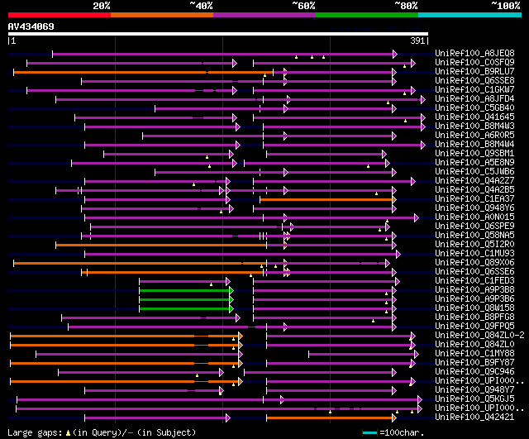The height and width of the screenshot is (439, 529).
Task: Click the purple ~60% legend segment
Action: click(x=264, y=15)
